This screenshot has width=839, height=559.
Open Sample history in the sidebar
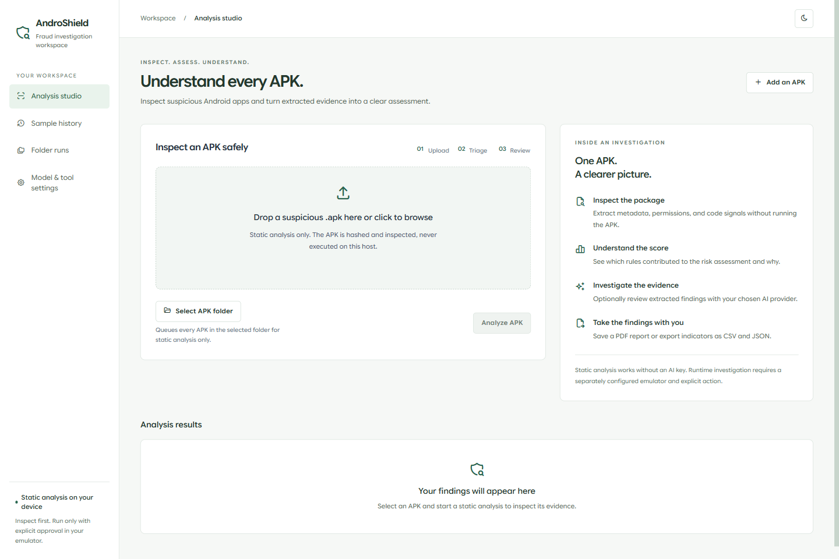(x=59, y=123)
